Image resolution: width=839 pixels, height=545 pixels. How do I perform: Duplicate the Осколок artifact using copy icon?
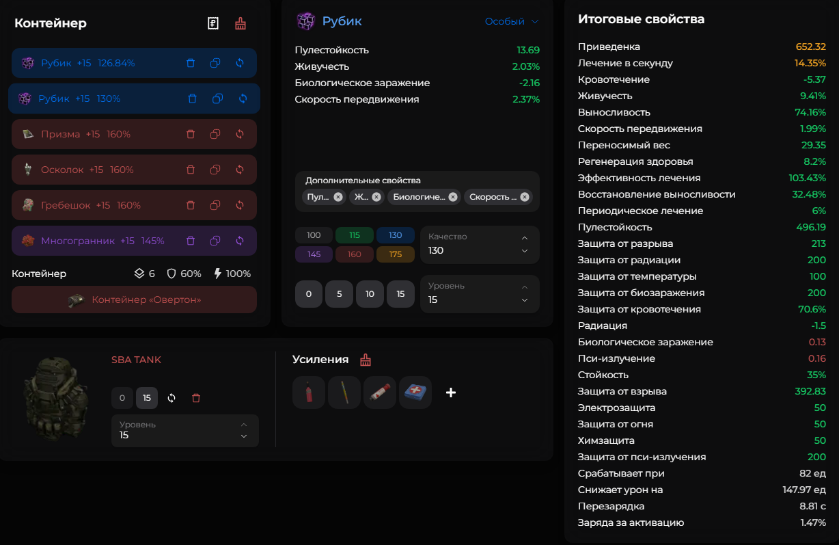[215, 170]
